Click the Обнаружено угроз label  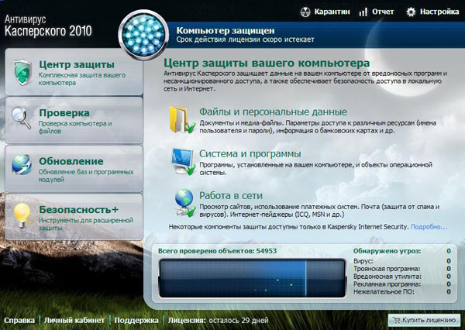pyautogui.click(x=387, y=251)
